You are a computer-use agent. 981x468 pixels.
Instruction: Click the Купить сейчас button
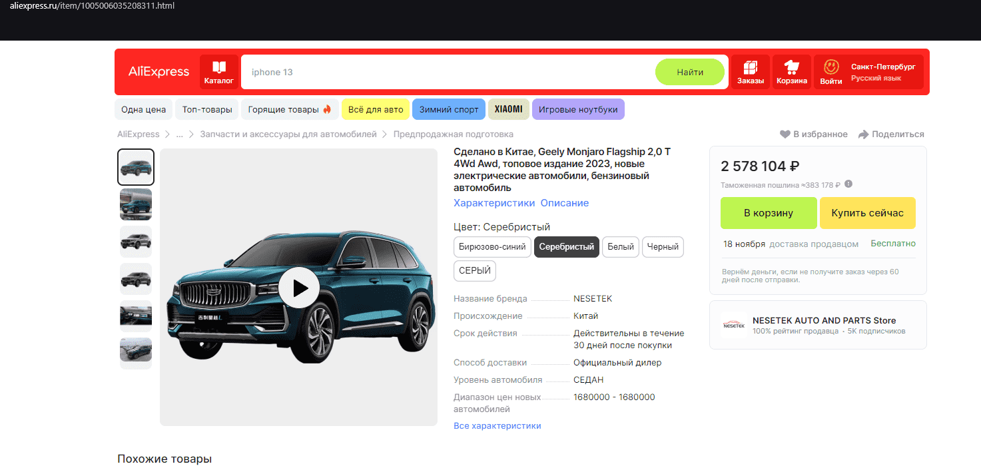click(868, 213)
